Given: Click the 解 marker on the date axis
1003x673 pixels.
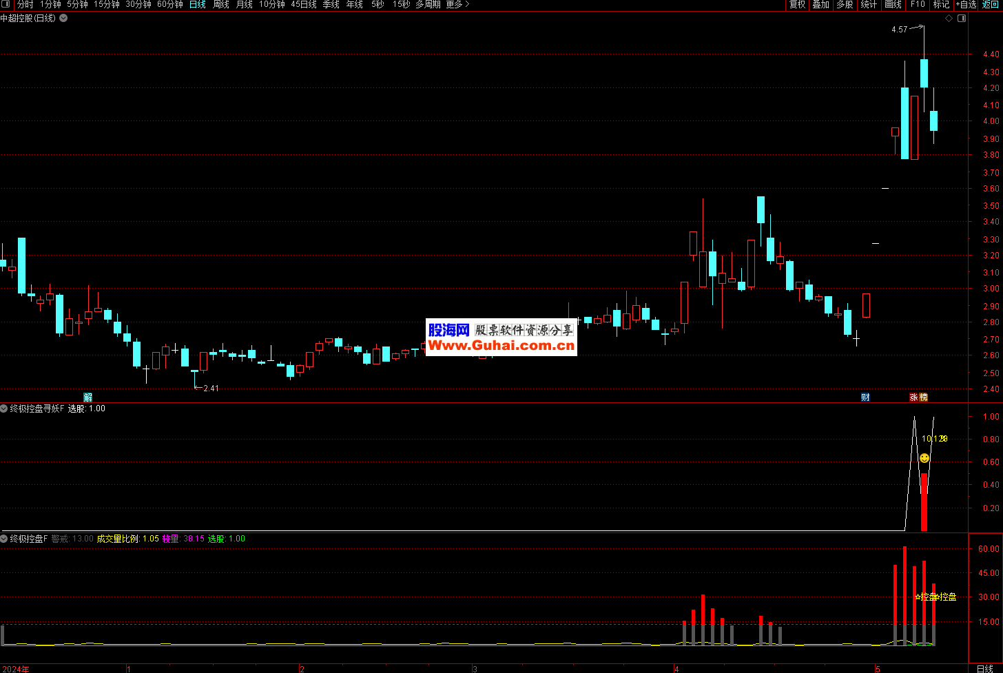Looking at the screenshot, I should click(88, 397).
